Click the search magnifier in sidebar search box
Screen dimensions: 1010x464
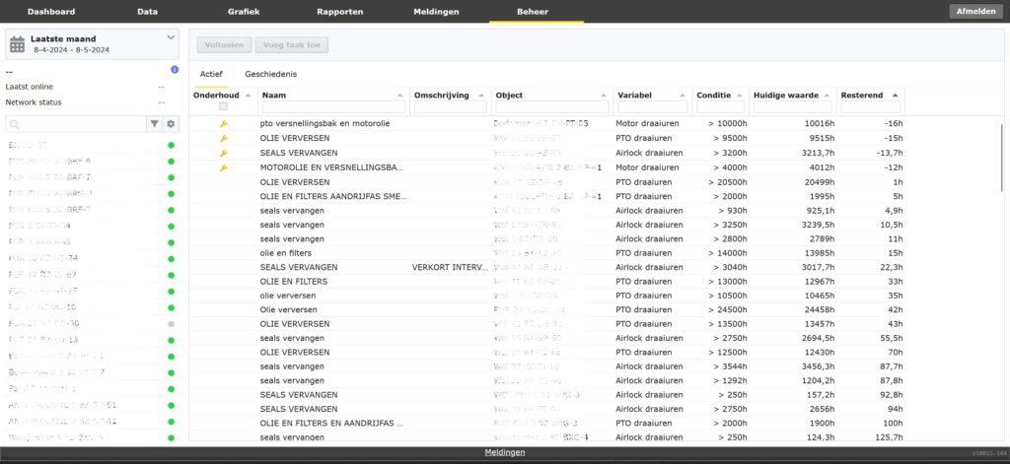pos(16,124)
